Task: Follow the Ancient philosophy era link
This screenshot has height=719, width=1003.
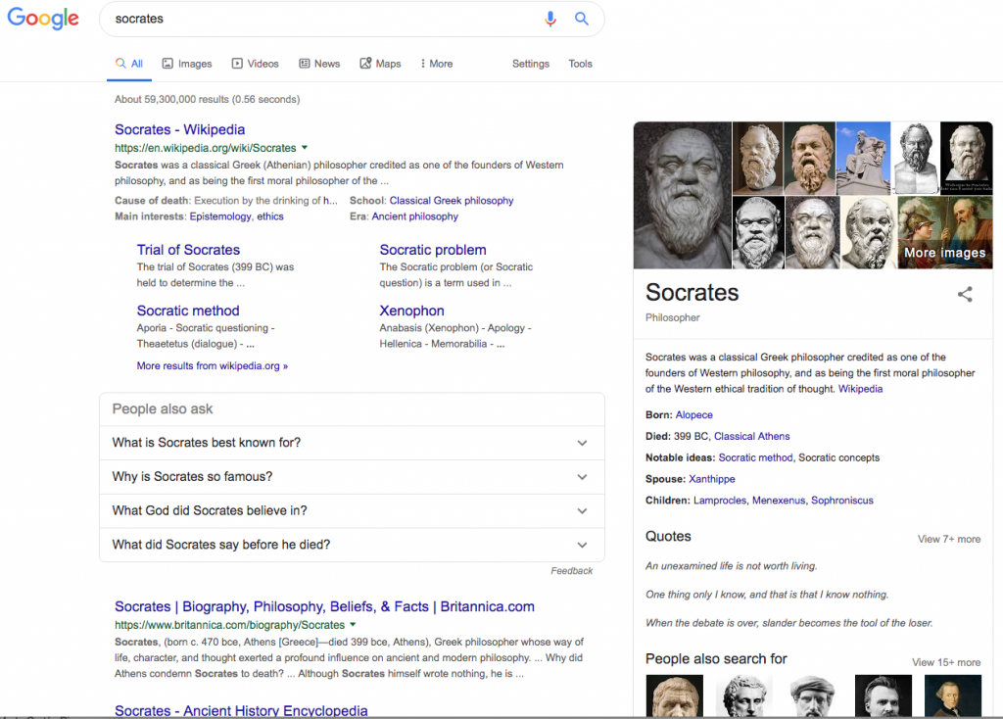Action: click(414, 216)
